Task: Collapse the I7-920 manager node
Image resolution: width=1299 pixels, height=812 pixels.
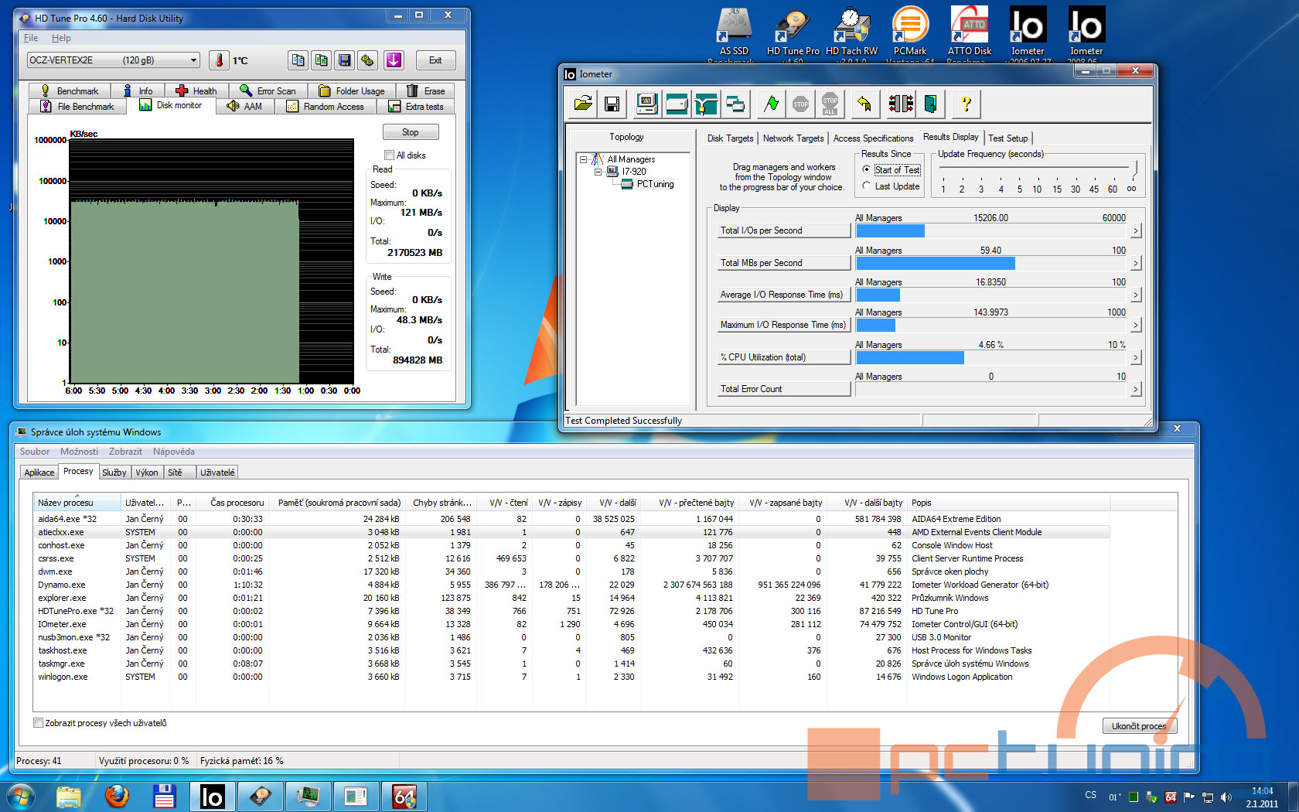Action: tap(598, 172)
